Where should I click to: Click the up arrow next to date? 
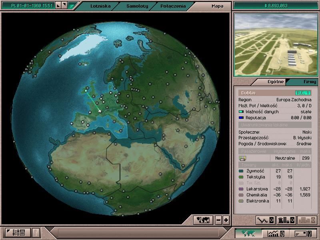pyautogui.click(x=58, y=6)
